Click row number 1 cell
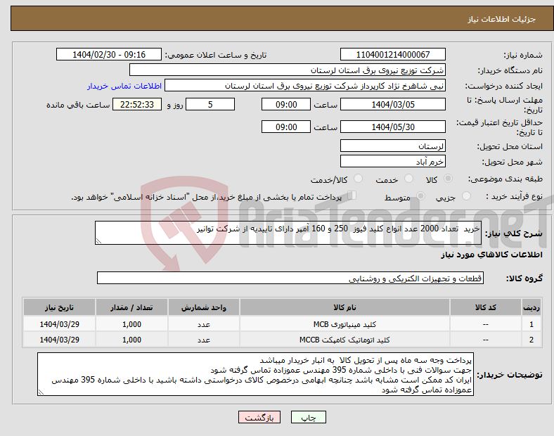 tap(532, 324)
